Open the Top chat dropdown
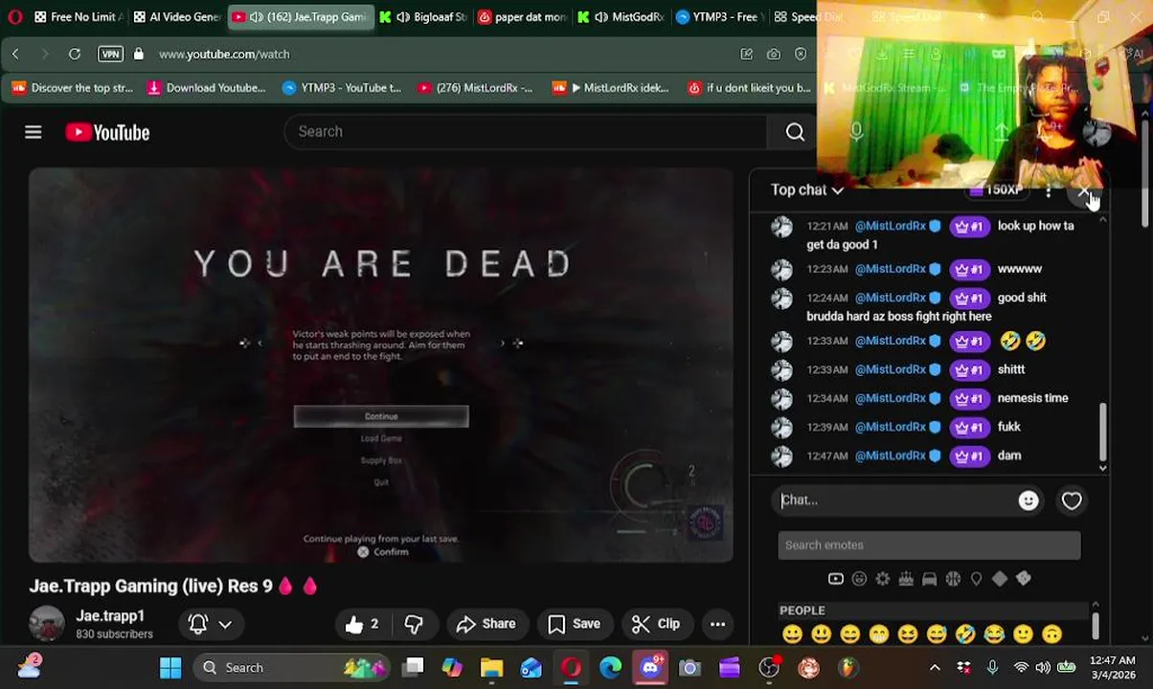The image size is (1153, 689). [807, 189]
